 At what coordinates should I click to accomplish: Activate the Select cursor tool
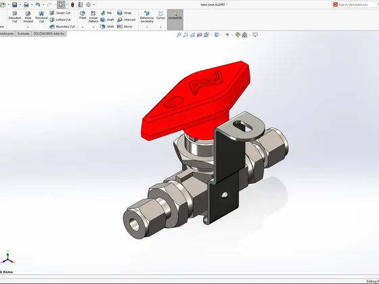coord(61,5)
